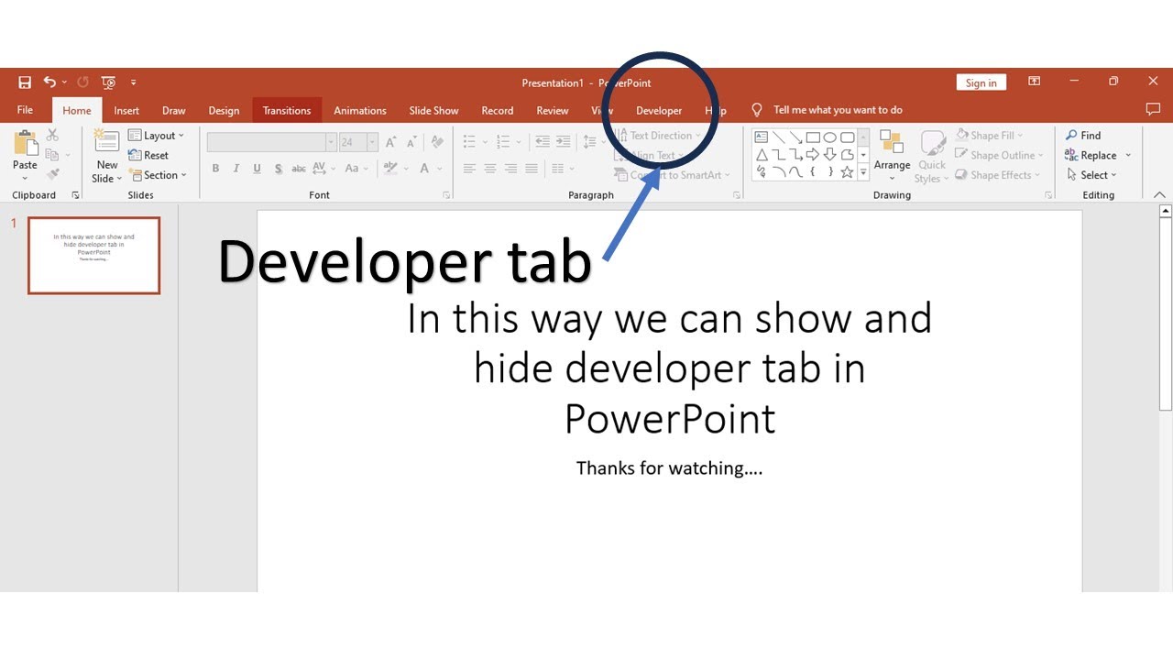The width and height of the screenshot is (1173, 660).
Task: Copy selection using the Copy icon
Action: (52, 155)
